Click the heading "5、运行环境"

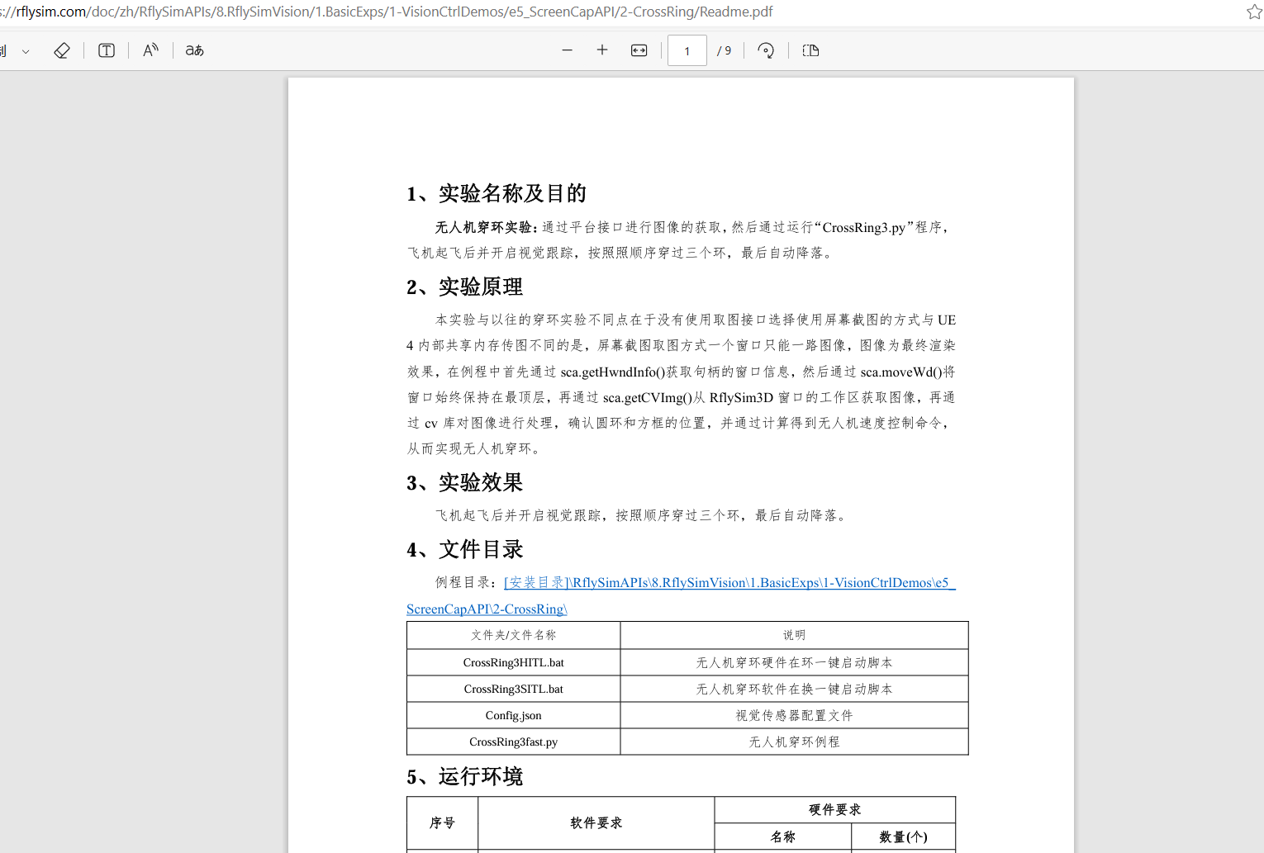464,776
